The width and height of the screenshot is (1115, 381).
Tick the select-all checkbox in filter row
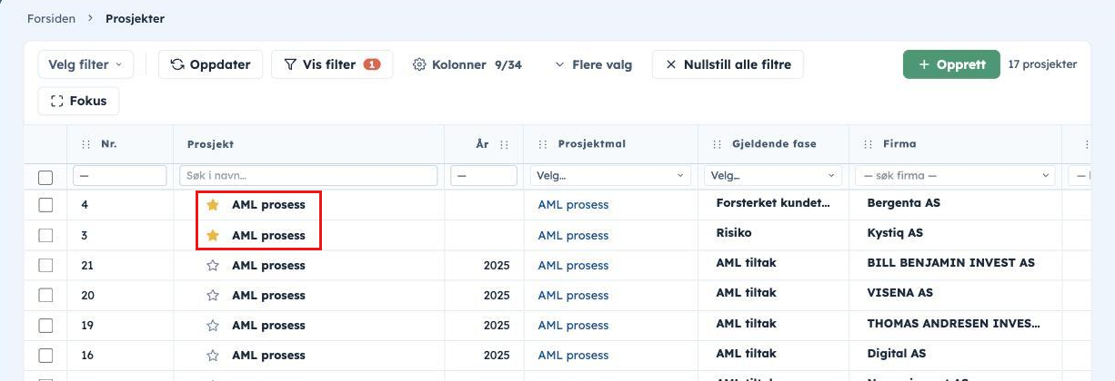coord(45,178)
